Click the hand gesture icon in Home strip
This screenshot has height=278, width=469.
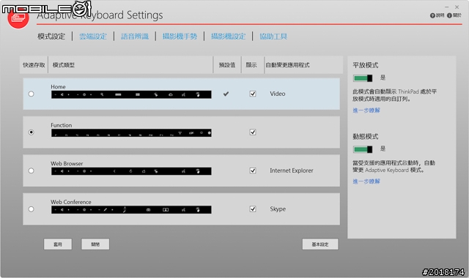pyautogui.click(x=198, y=94)
